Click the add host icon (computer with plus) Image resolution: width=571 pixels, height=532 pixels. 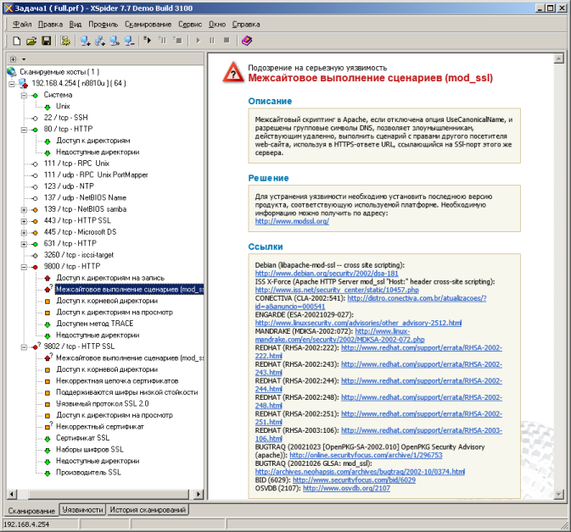(85, 41)
